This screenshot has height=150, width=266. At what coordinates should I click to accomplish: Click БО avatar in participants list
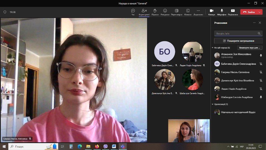(x=217, y=64)
